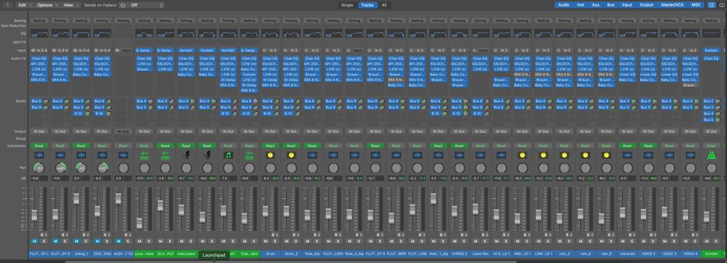Screen dimensions: 727x263
Task: Open waveform icon of zheng_1 channel
Action: pyautogui.click(x=81, y=155)
